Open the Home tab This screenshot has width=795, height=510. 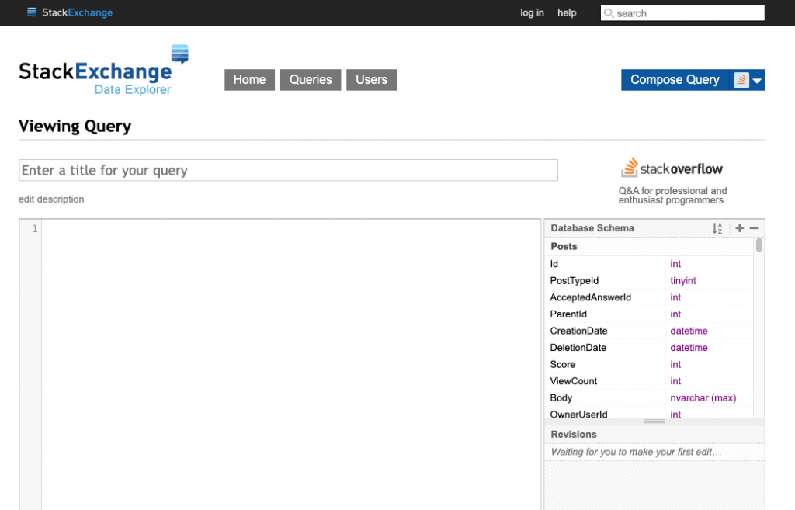249,80
